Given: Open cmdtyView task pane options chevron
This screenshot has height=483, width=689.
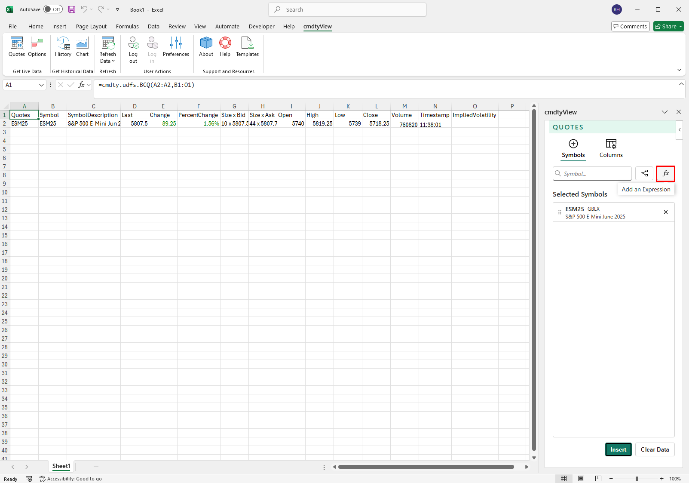Looking at the screenshot, I should point(665,112).
